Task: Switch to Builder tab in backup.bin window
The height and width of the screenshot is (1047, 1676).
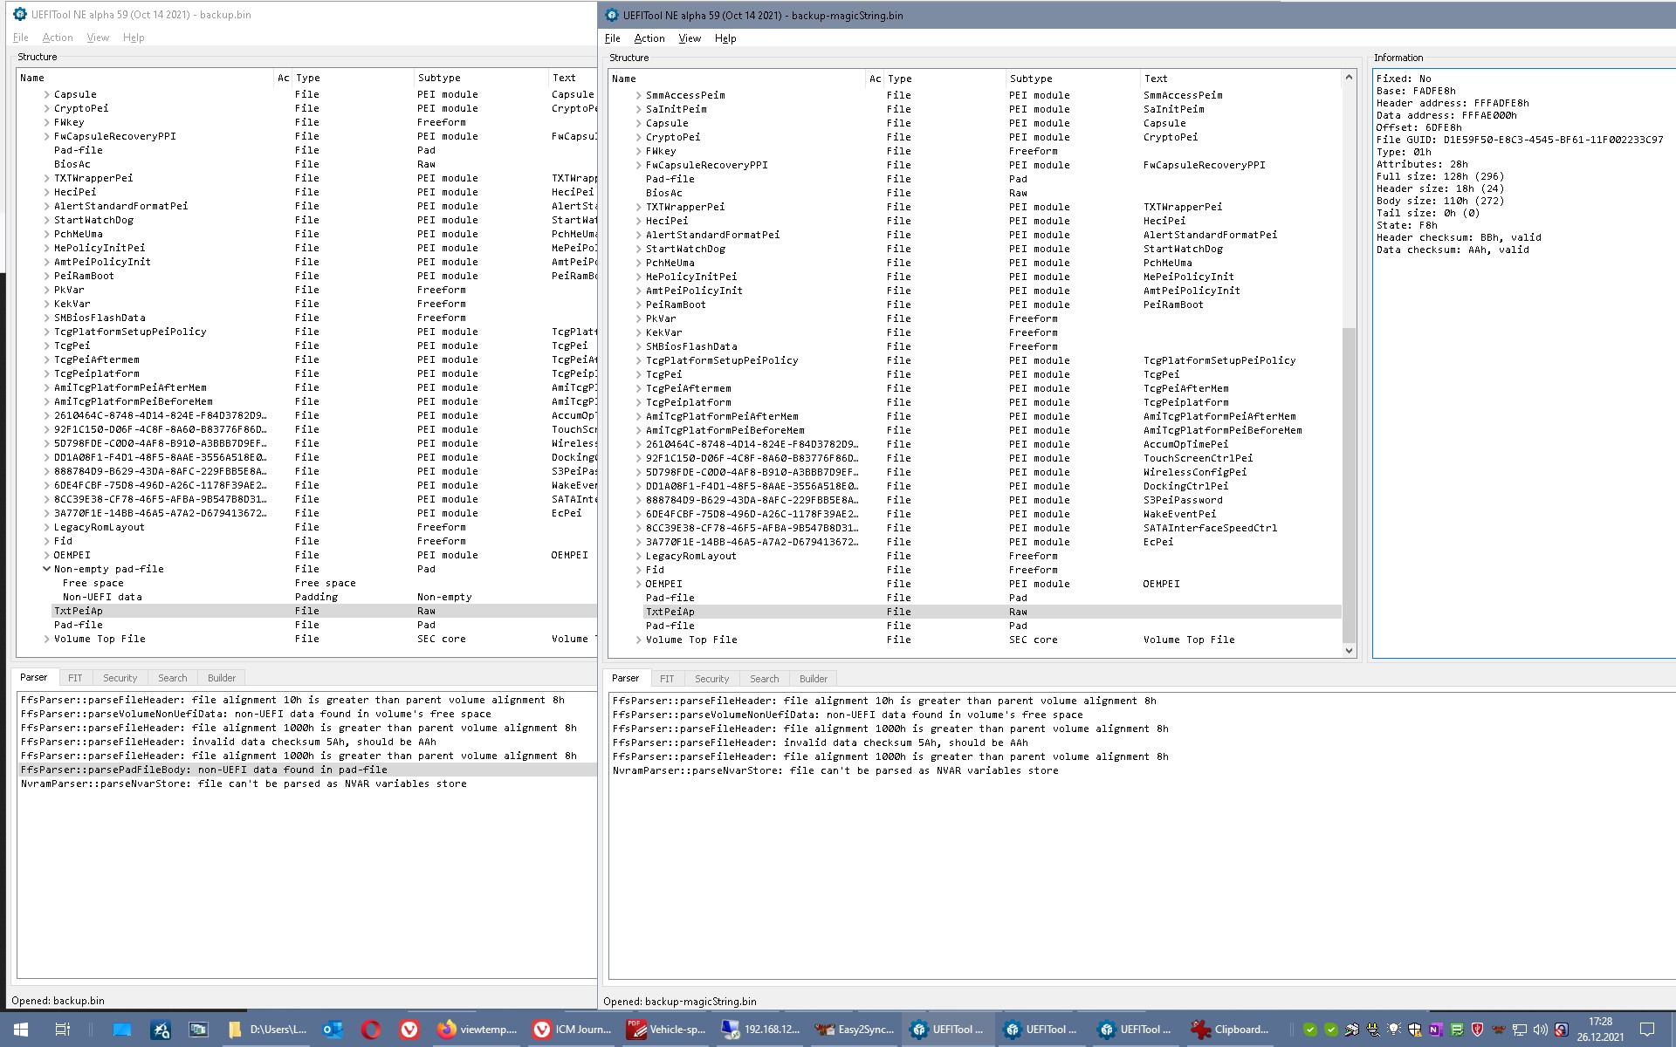Action: [x=221, y=678]
